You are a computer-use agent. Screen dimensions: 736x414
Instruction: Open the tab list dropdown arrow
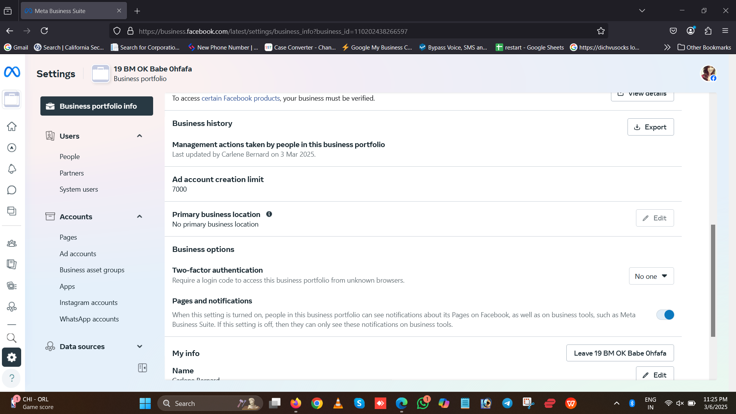(x=642, y=11)
